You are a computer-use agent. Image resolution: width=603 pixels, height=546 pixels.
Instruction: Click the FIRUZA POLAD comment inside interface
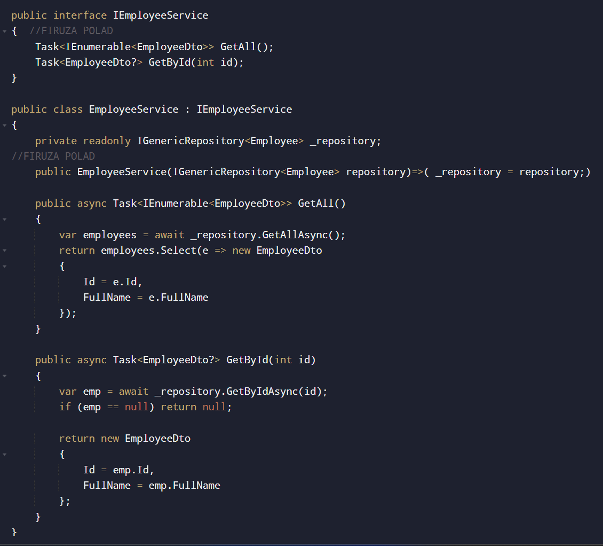[x=71, y=31]
